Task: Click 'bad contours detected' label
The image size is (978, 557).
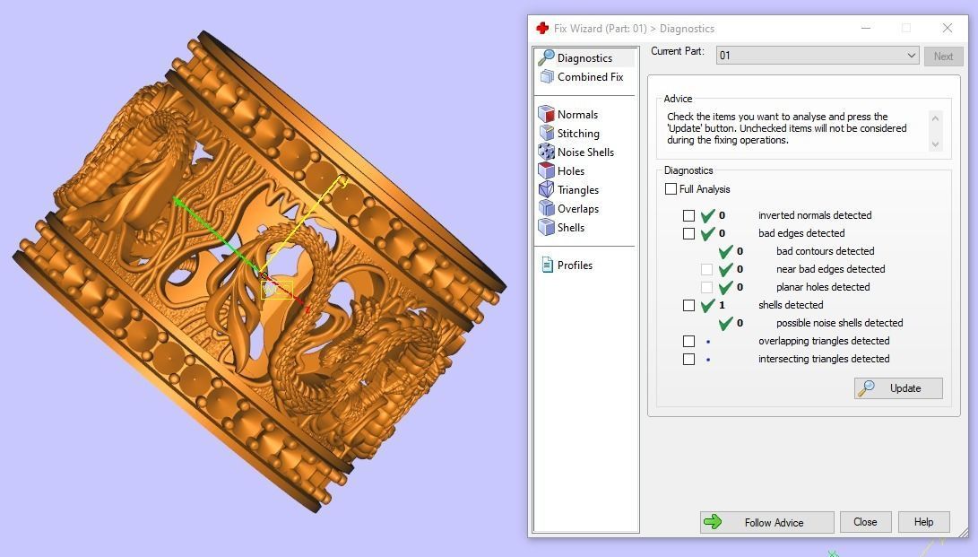Action: [x=826, y=251]
